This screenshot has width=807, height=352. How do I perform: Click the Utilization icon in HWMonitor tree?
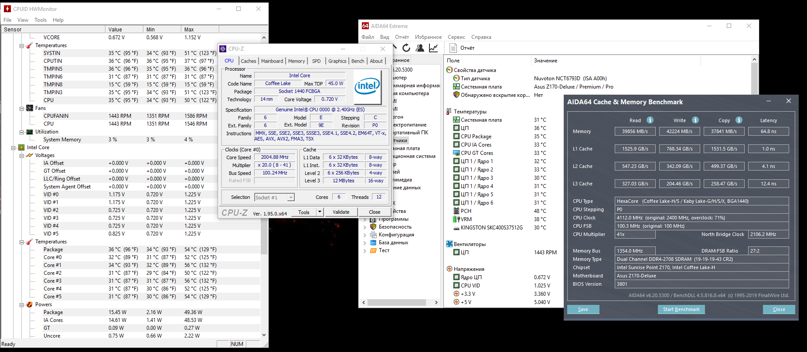click(x=30, y=132)
